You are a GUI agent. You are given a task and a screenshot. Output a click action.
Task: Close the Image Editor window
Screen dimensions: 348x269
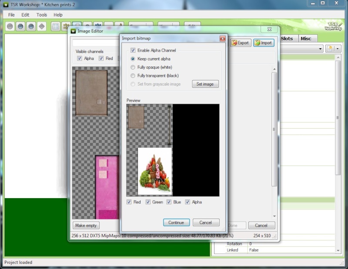point(269,29)
